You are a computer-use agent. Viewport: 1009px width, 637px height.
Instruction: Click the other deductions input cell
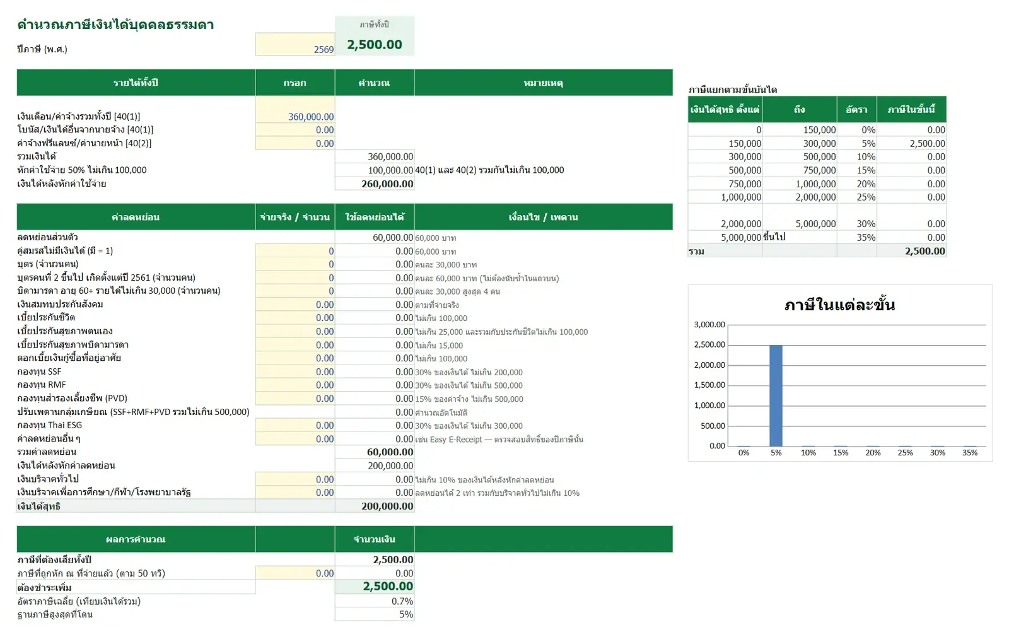(295, 439)
